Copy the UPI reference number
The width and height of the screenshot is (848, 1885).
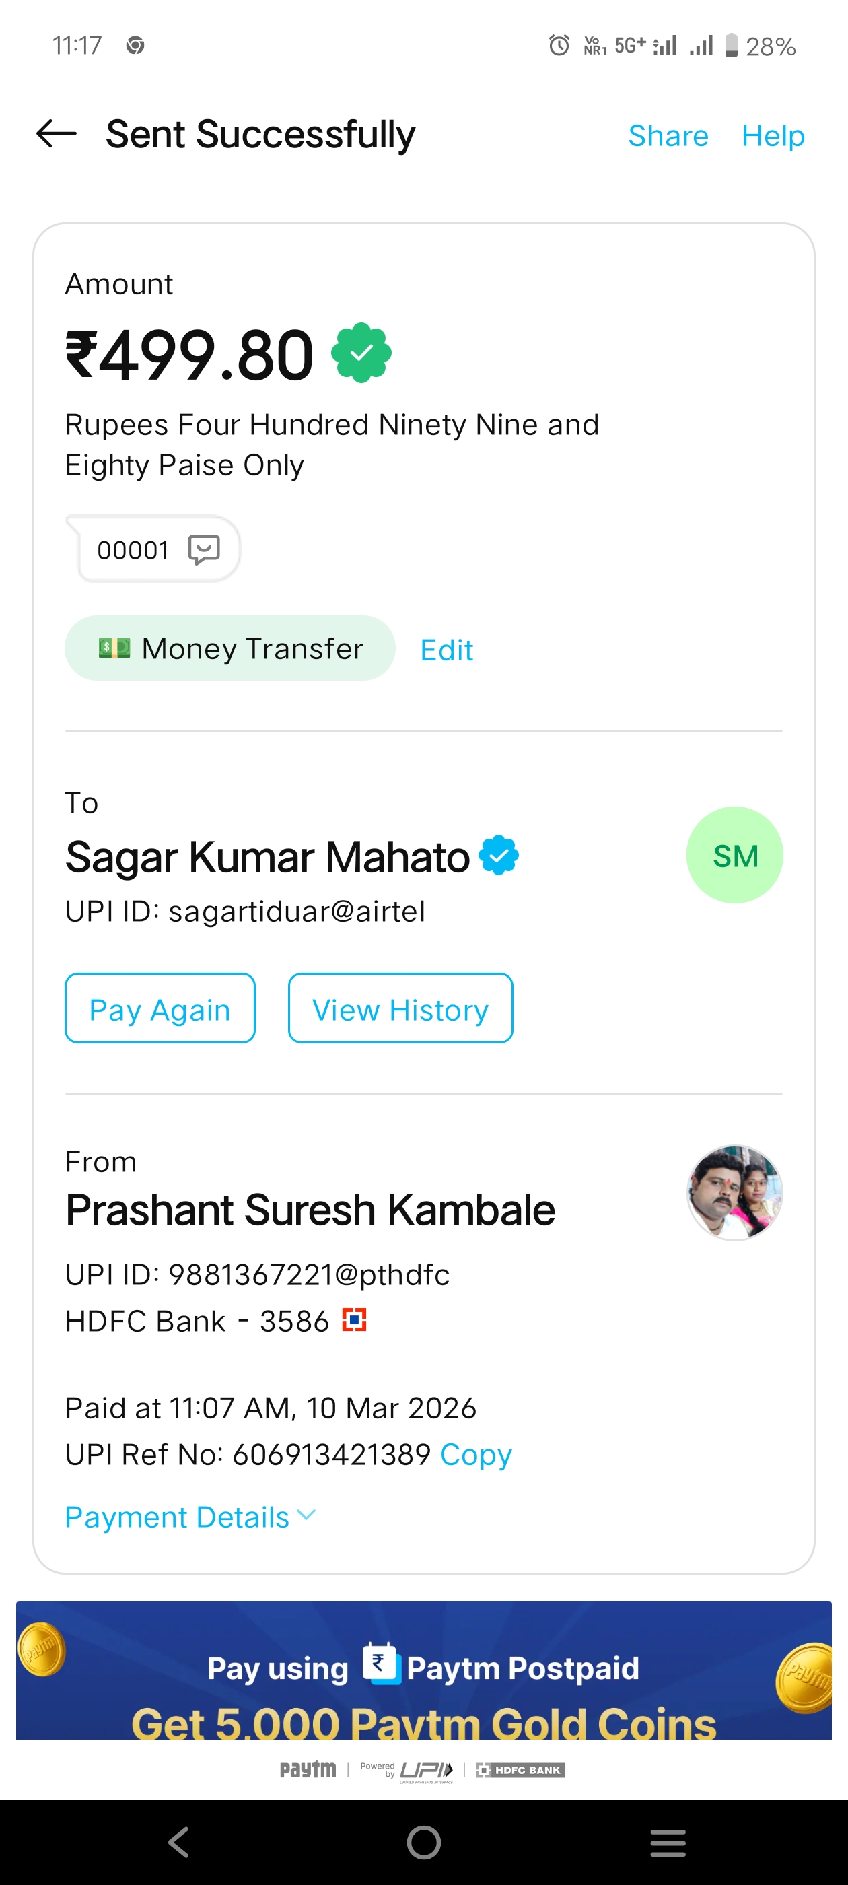tap(476, 1454)
